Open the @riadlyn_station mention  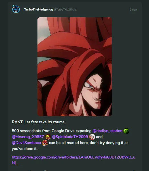[108, 131]
